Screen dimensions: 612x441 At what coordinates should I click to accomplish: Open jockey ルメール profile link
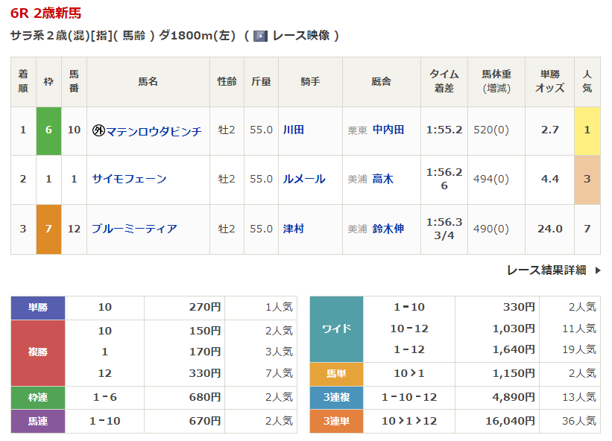(x=303, y=179)
